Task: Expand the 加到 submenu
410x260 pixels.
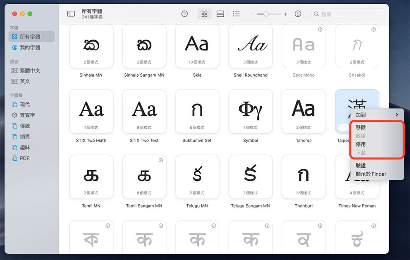Action: 377,115
